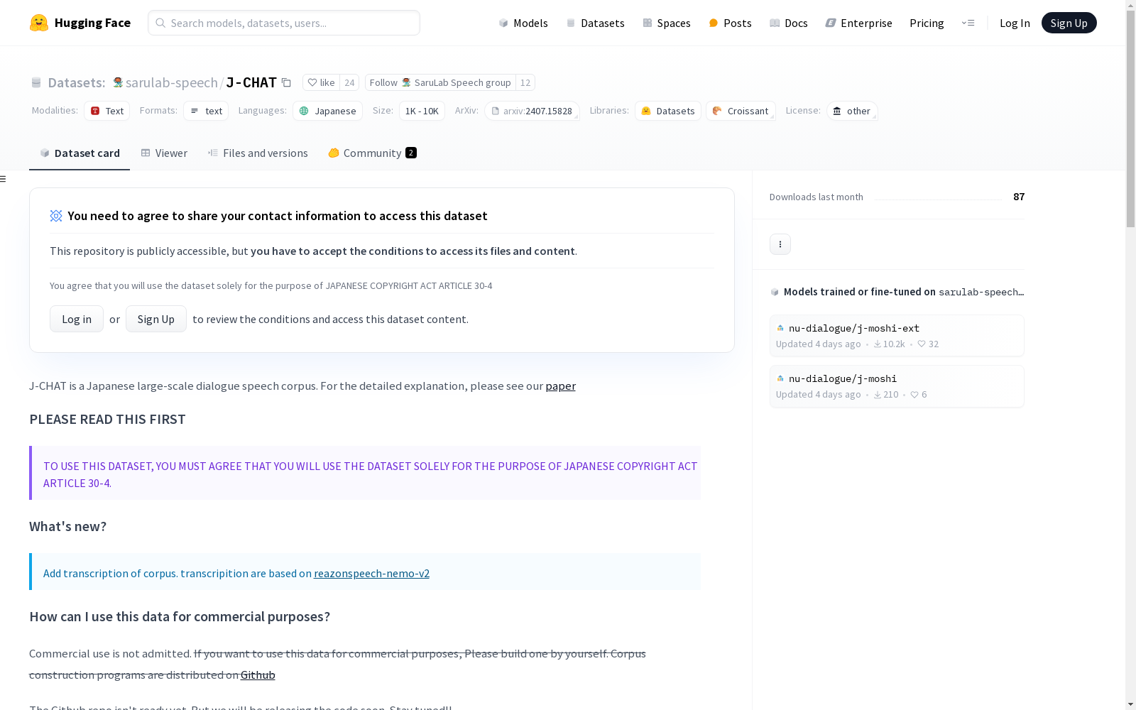
Task: Follow SaruLab Speech group
Action: pyautogui.click(x=440, y=82)
